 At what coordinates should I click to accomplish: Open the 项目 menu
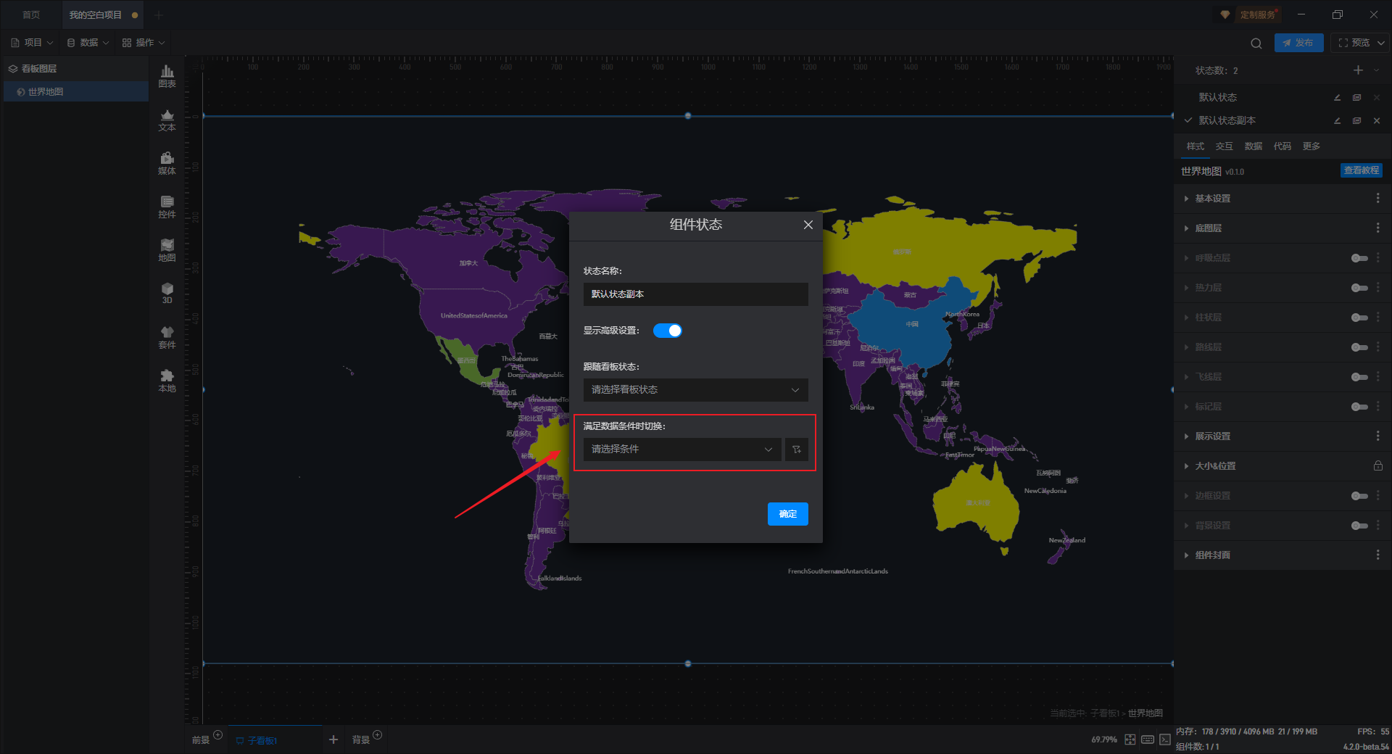point(33,43)
